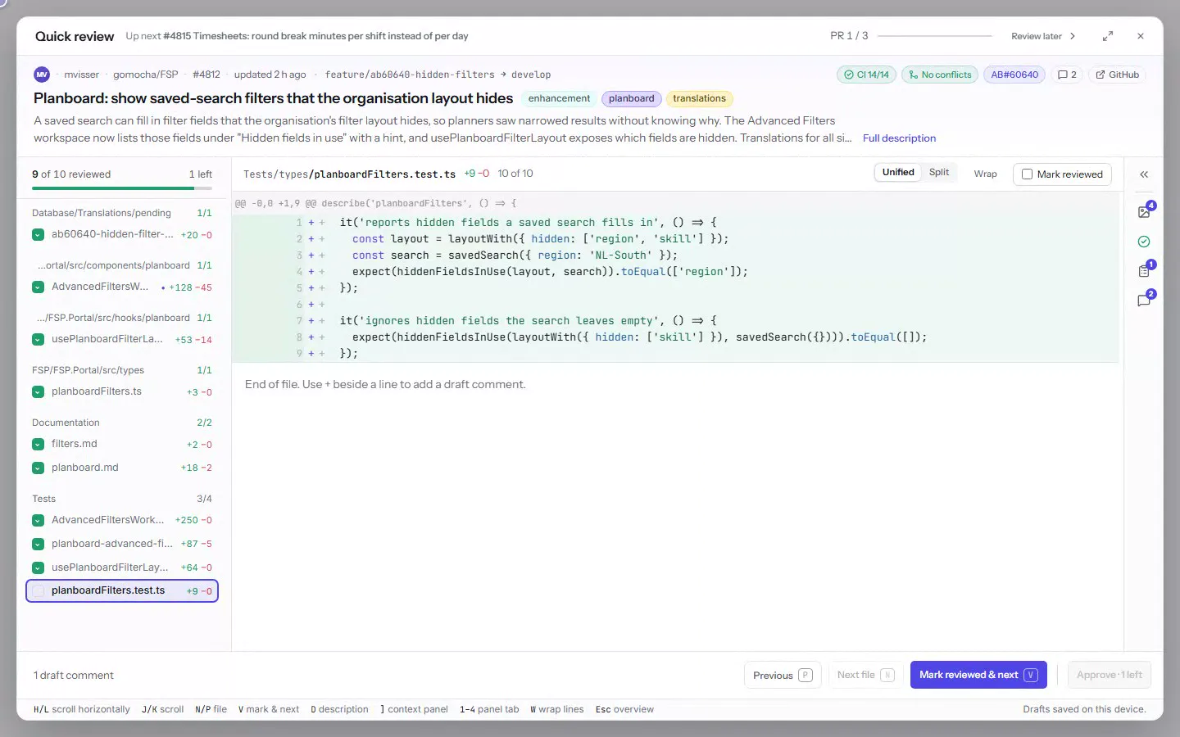This screenshot has height=737, width=1180.
Task: Click the No conflicts merge badge
Action: pos(940,75)
